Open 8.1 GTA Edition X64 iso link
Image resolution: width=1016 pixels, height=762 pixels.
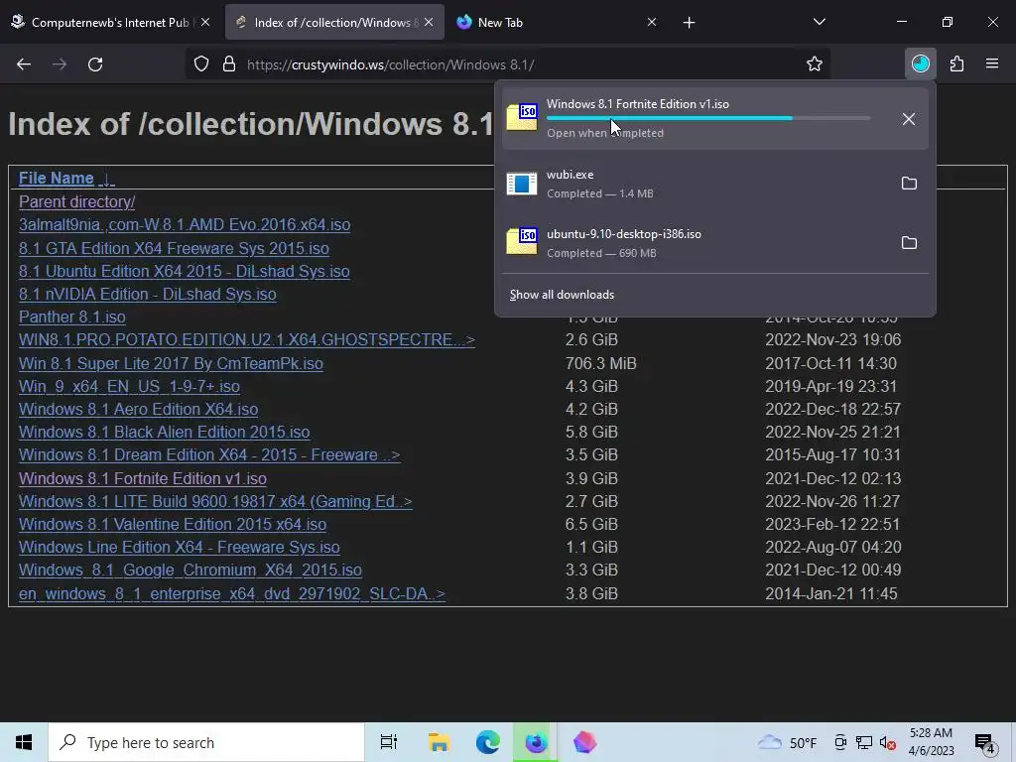coord(174,248)
